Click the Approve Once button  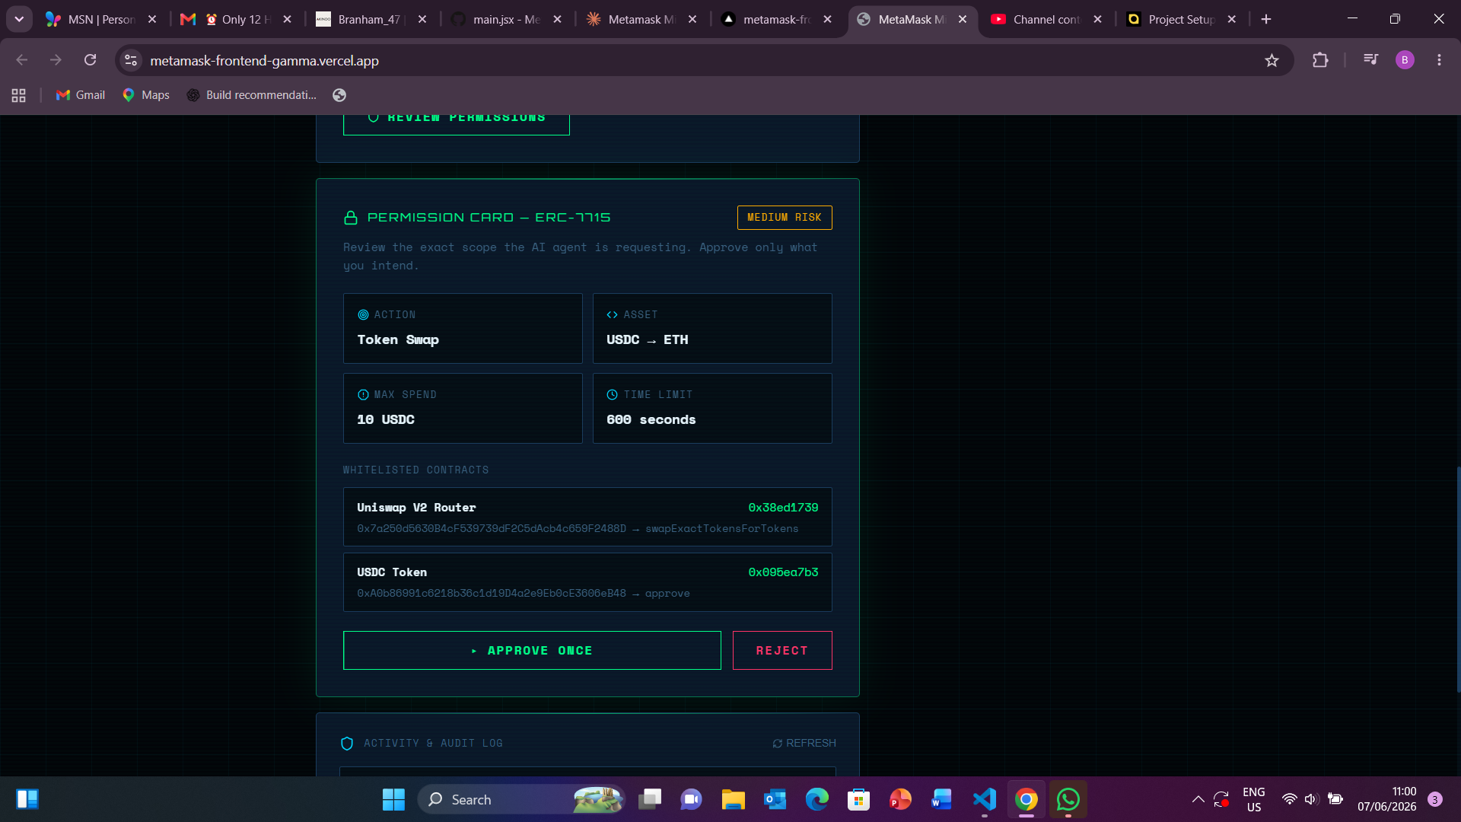point(532,651)
